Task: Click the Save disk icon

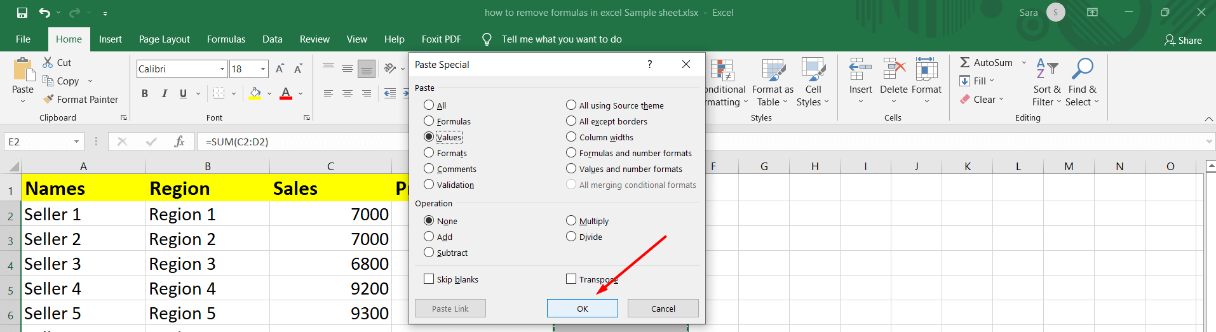Action: click(x=22, y=13)
